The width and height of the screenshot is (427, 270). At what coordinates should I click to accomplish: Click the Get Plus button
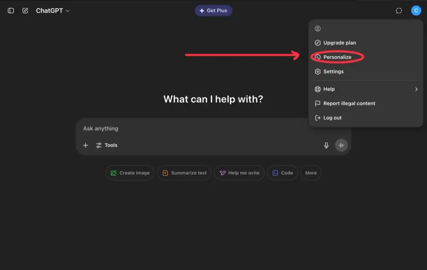(213, 10)
